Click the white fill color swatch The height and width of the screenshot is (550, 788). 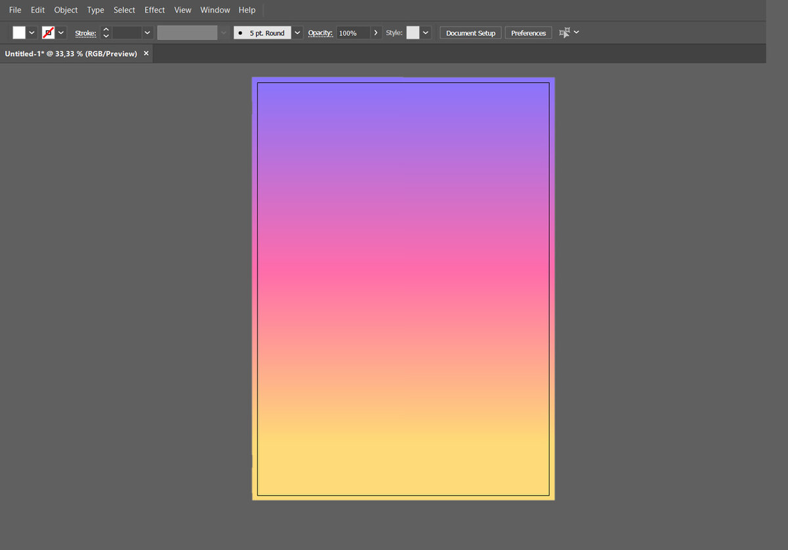click(x=19, y=33)
